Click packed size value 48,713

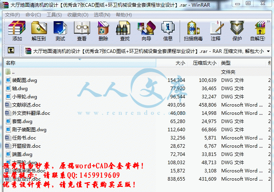click(x=209, y=163)
